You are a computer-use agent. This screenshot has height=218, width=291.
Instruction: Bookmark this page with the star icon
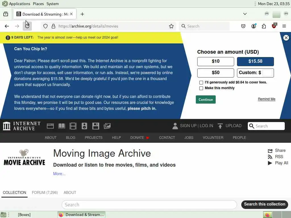pos(171,26)
